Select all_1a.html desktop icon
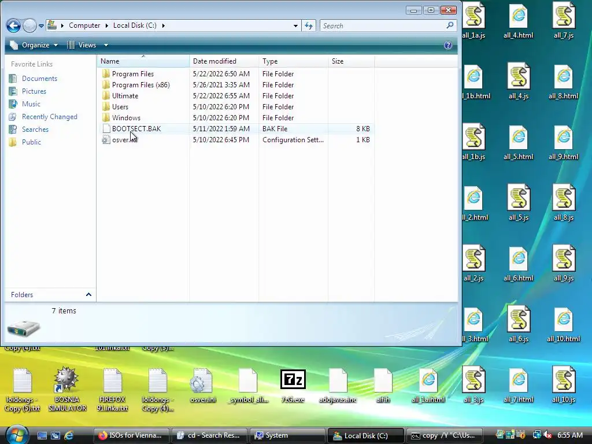 pyautogui.click(x=428, y=386)
